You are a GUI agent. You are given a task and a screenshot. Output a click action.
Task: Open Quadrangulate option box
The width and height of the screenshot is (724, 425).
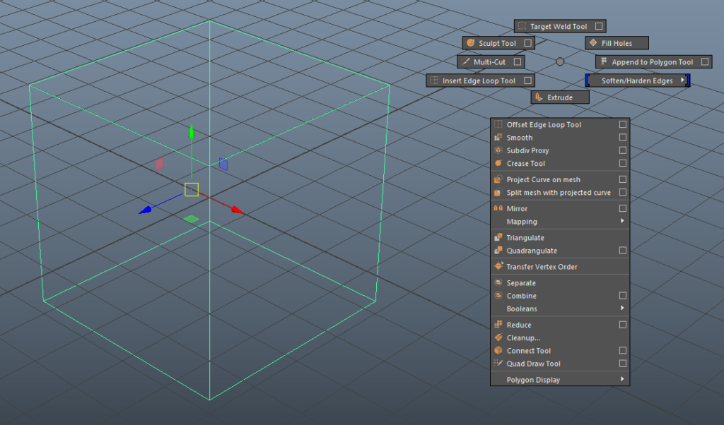click(x=623, y=251)
